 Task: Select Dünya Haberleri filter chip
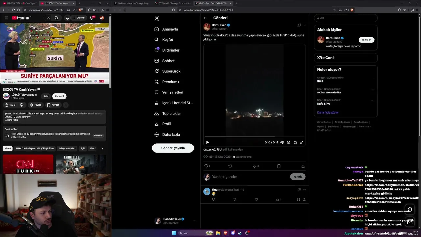coord(67,149)
